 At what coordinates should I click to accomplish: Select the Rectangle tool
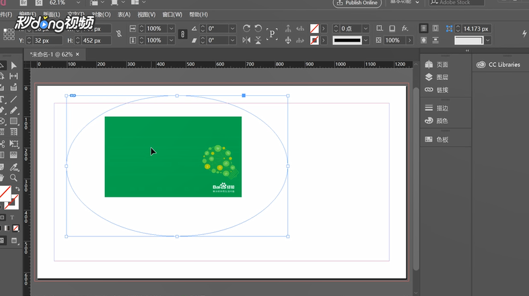(14, 121)
